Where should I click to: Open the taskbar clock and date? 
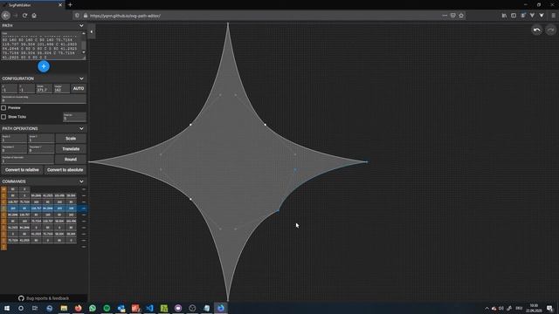tap(534, 308)
